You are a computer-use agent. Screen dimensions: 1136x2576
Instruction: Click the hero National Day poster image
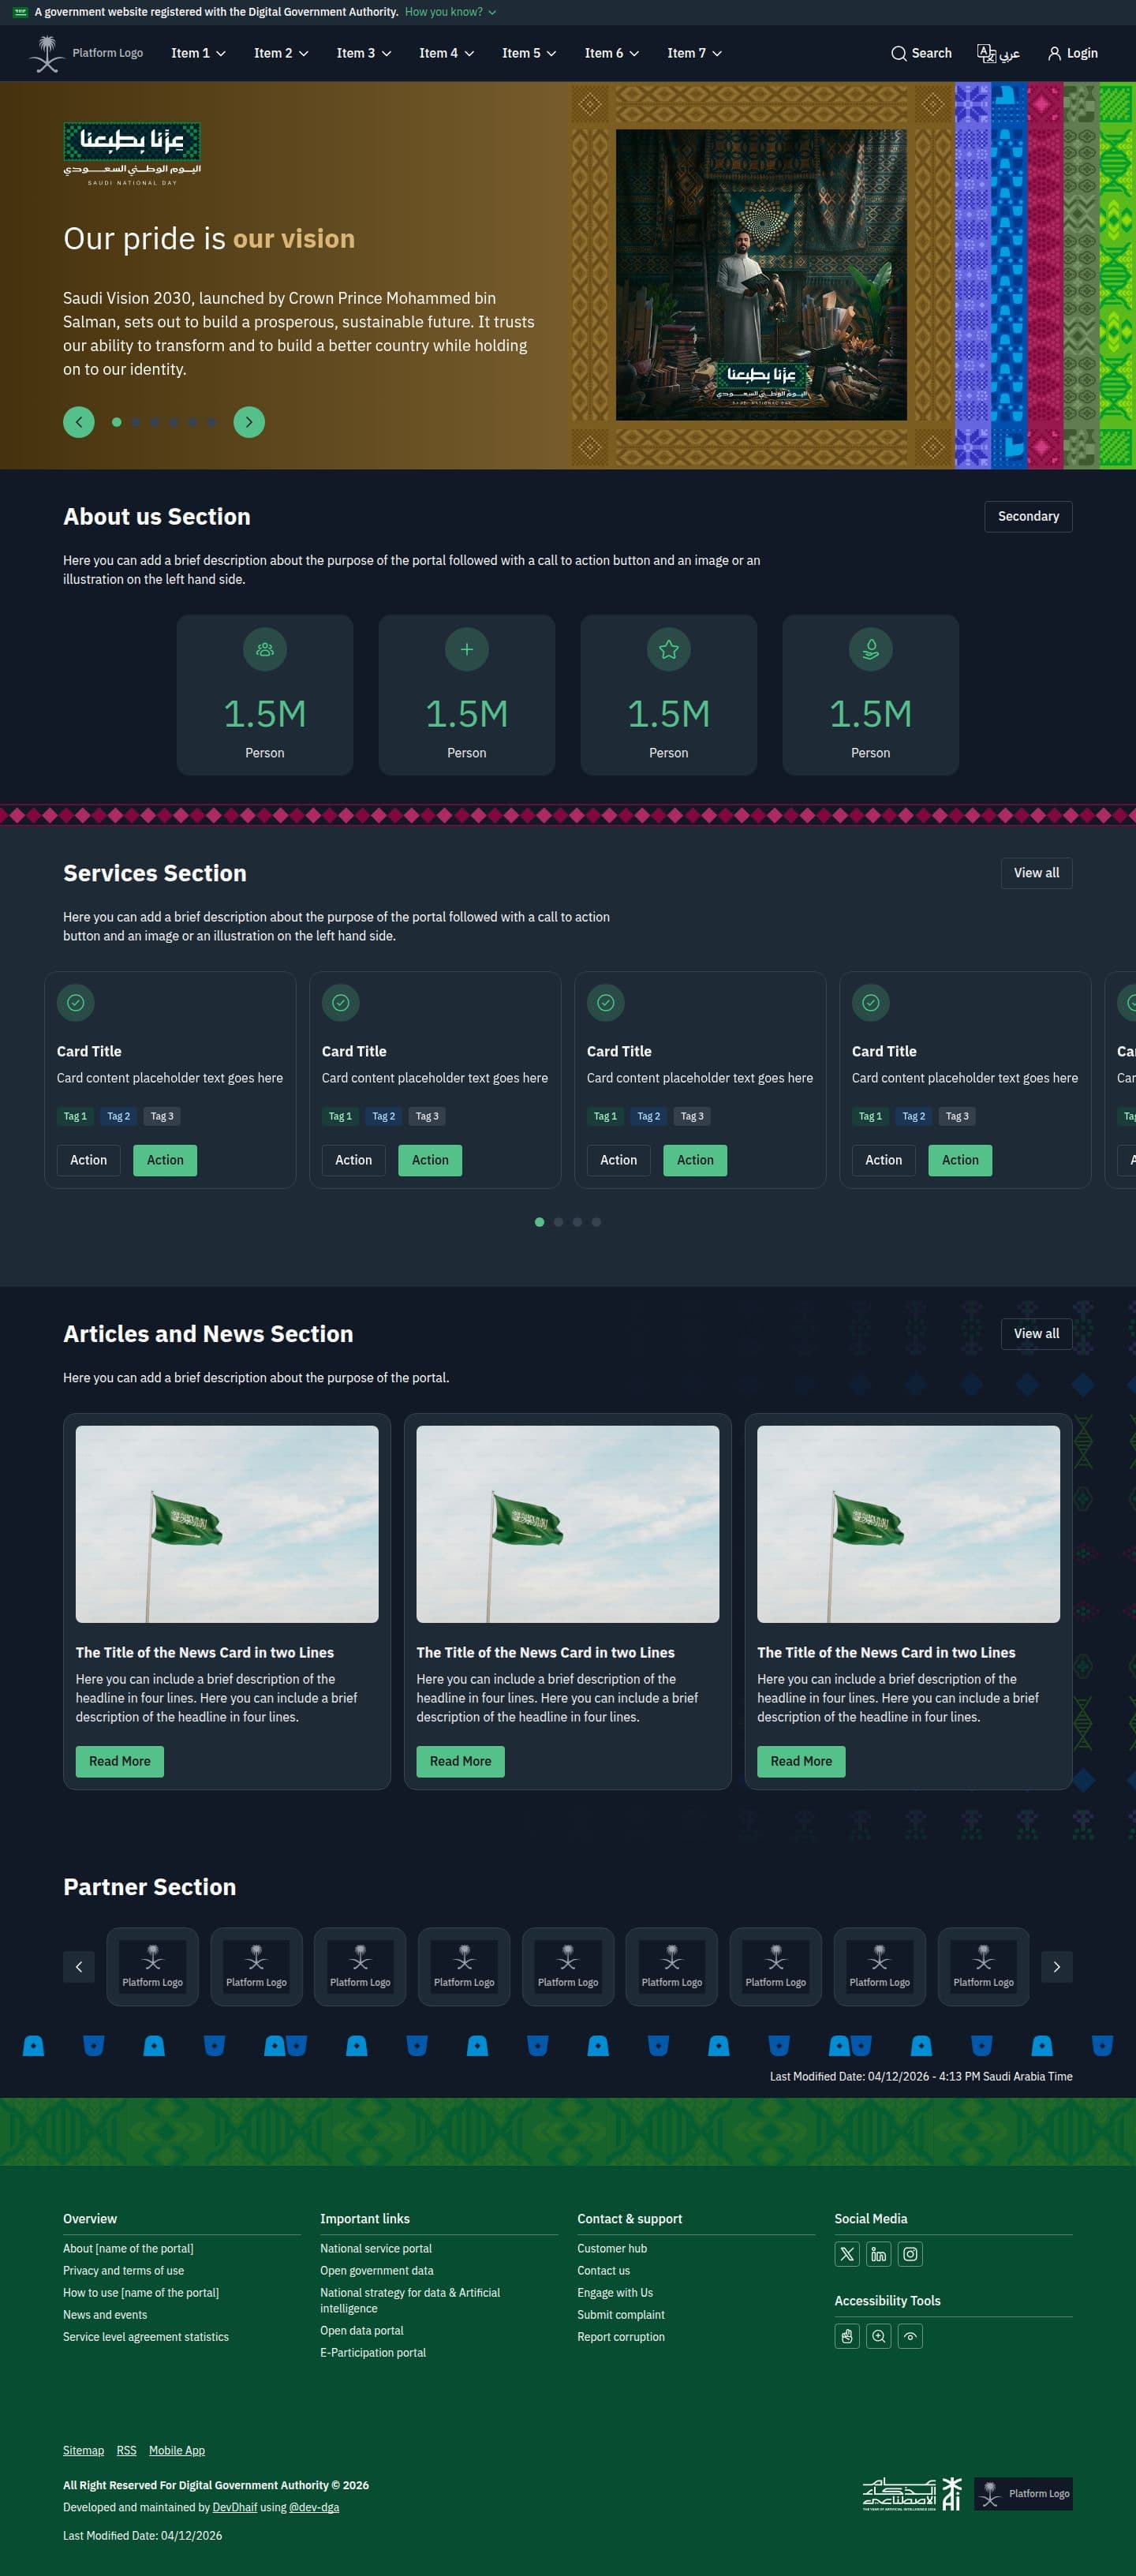pos(761,274)
